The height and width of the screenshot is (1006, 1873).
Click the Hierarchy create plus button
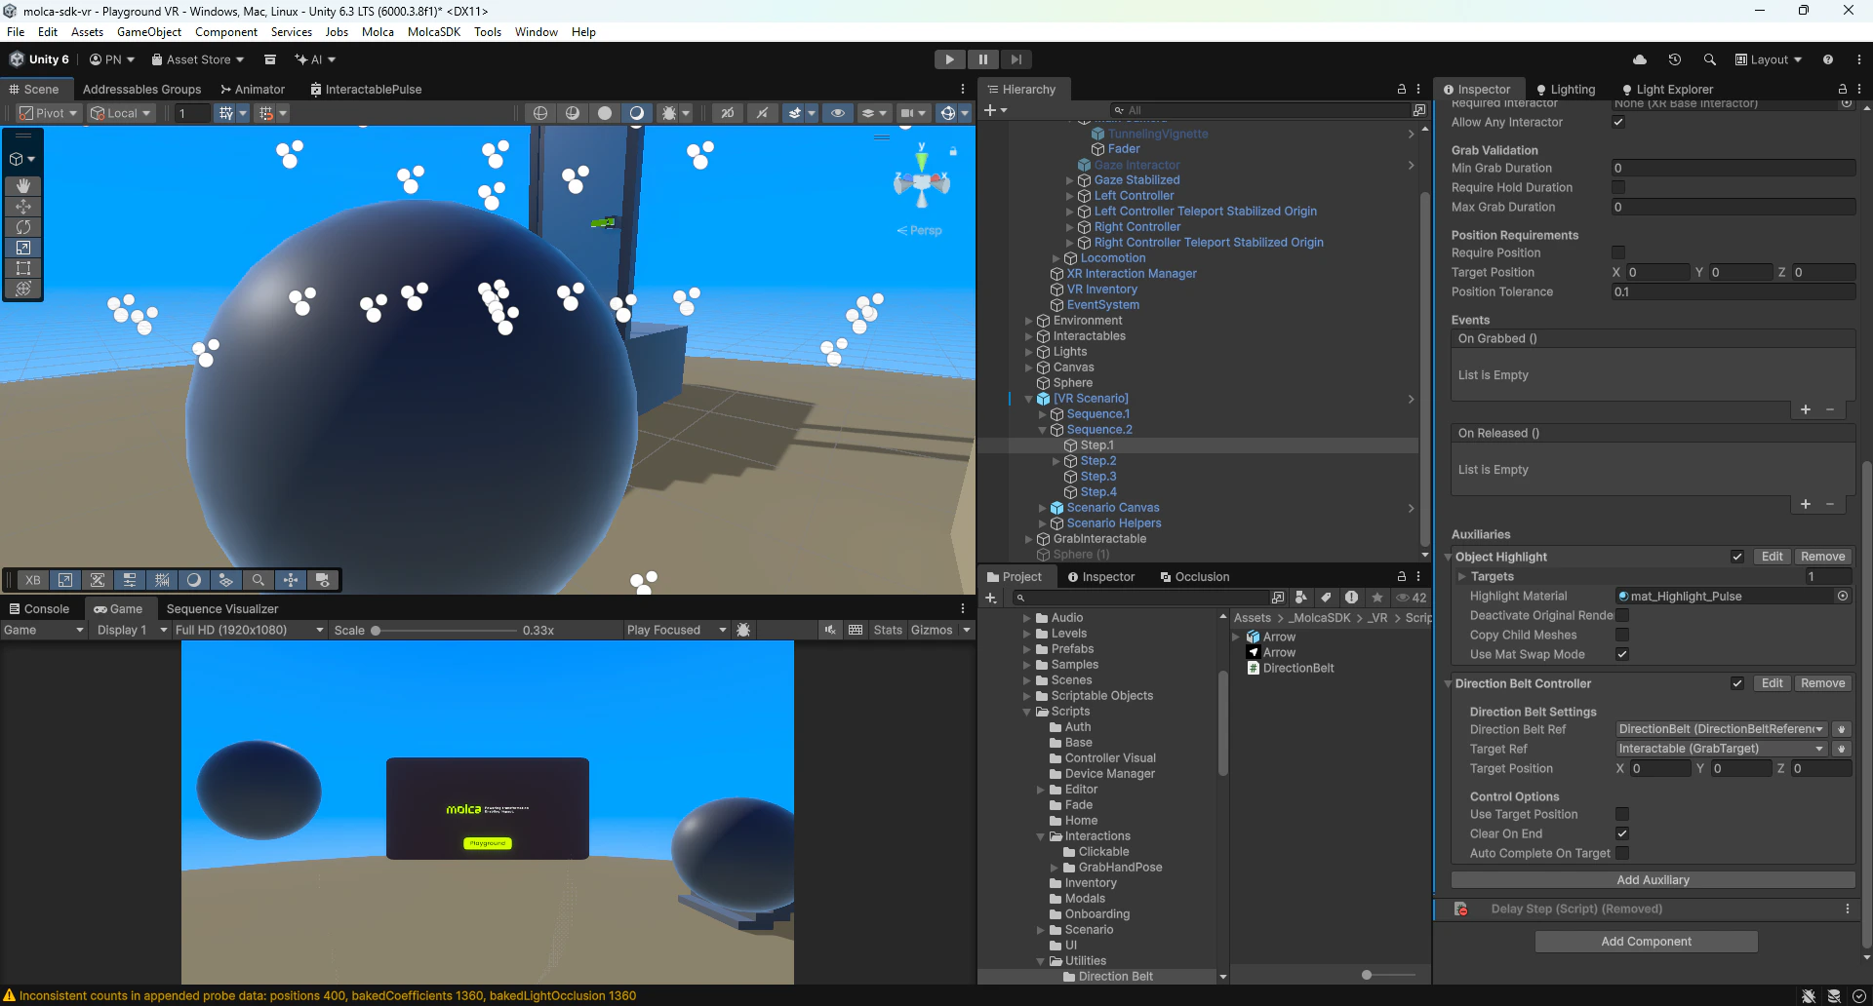991,110
